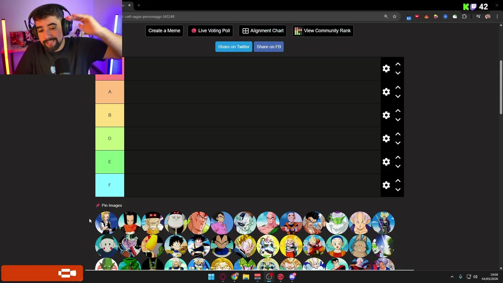The width and height of the screenshot is (503, 283).
Task: Click the MetaMask fox extension icon
Action: 426,17
